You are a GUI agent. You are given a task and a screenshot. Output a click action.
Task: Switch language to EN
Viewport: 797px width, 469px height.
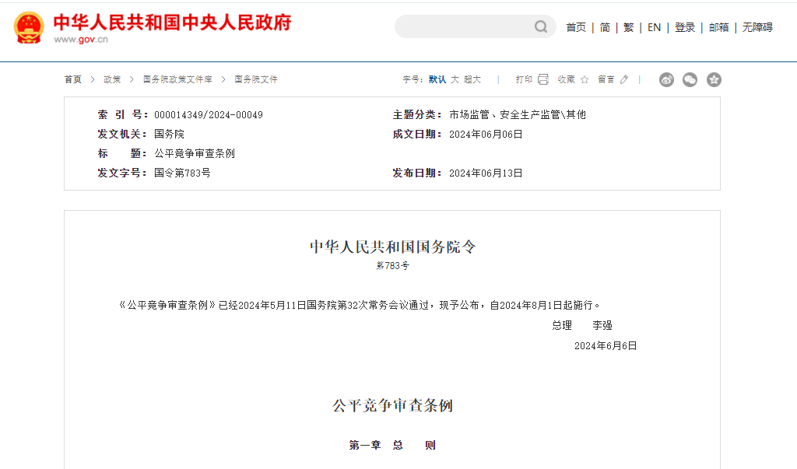(x=654, y=27)
